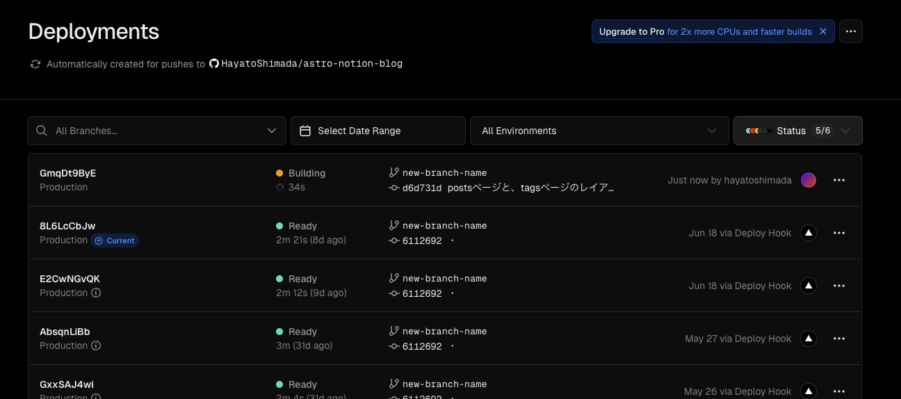Click the building spinner next to 34s
Screen dimensions: 901x399
click(x=279, y=187)
